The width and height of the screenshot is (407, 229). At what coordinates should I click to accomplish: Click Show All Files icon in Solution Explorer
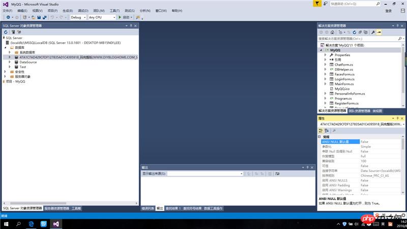click(366, 32)
